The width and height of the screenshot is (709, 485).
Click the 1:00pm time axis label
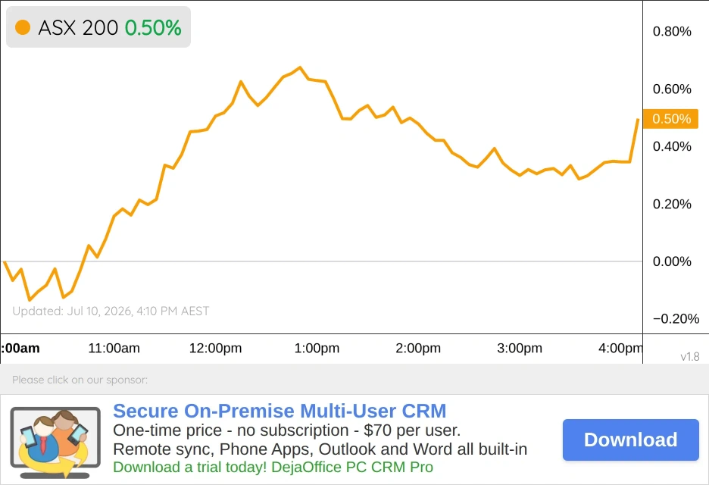[317, 349]
